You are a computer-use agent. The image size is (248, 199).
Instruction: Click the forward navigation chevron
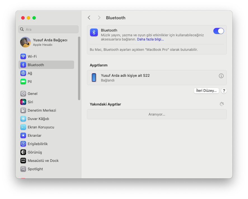pyautogui.click(x=99, y=18)
